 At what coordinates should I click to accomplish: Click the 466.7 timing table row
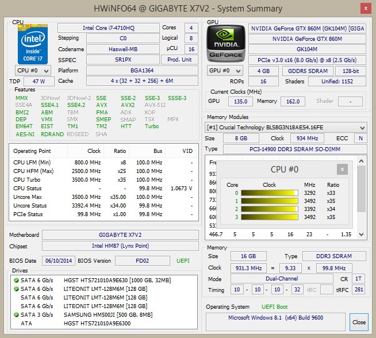pos(281,234)
